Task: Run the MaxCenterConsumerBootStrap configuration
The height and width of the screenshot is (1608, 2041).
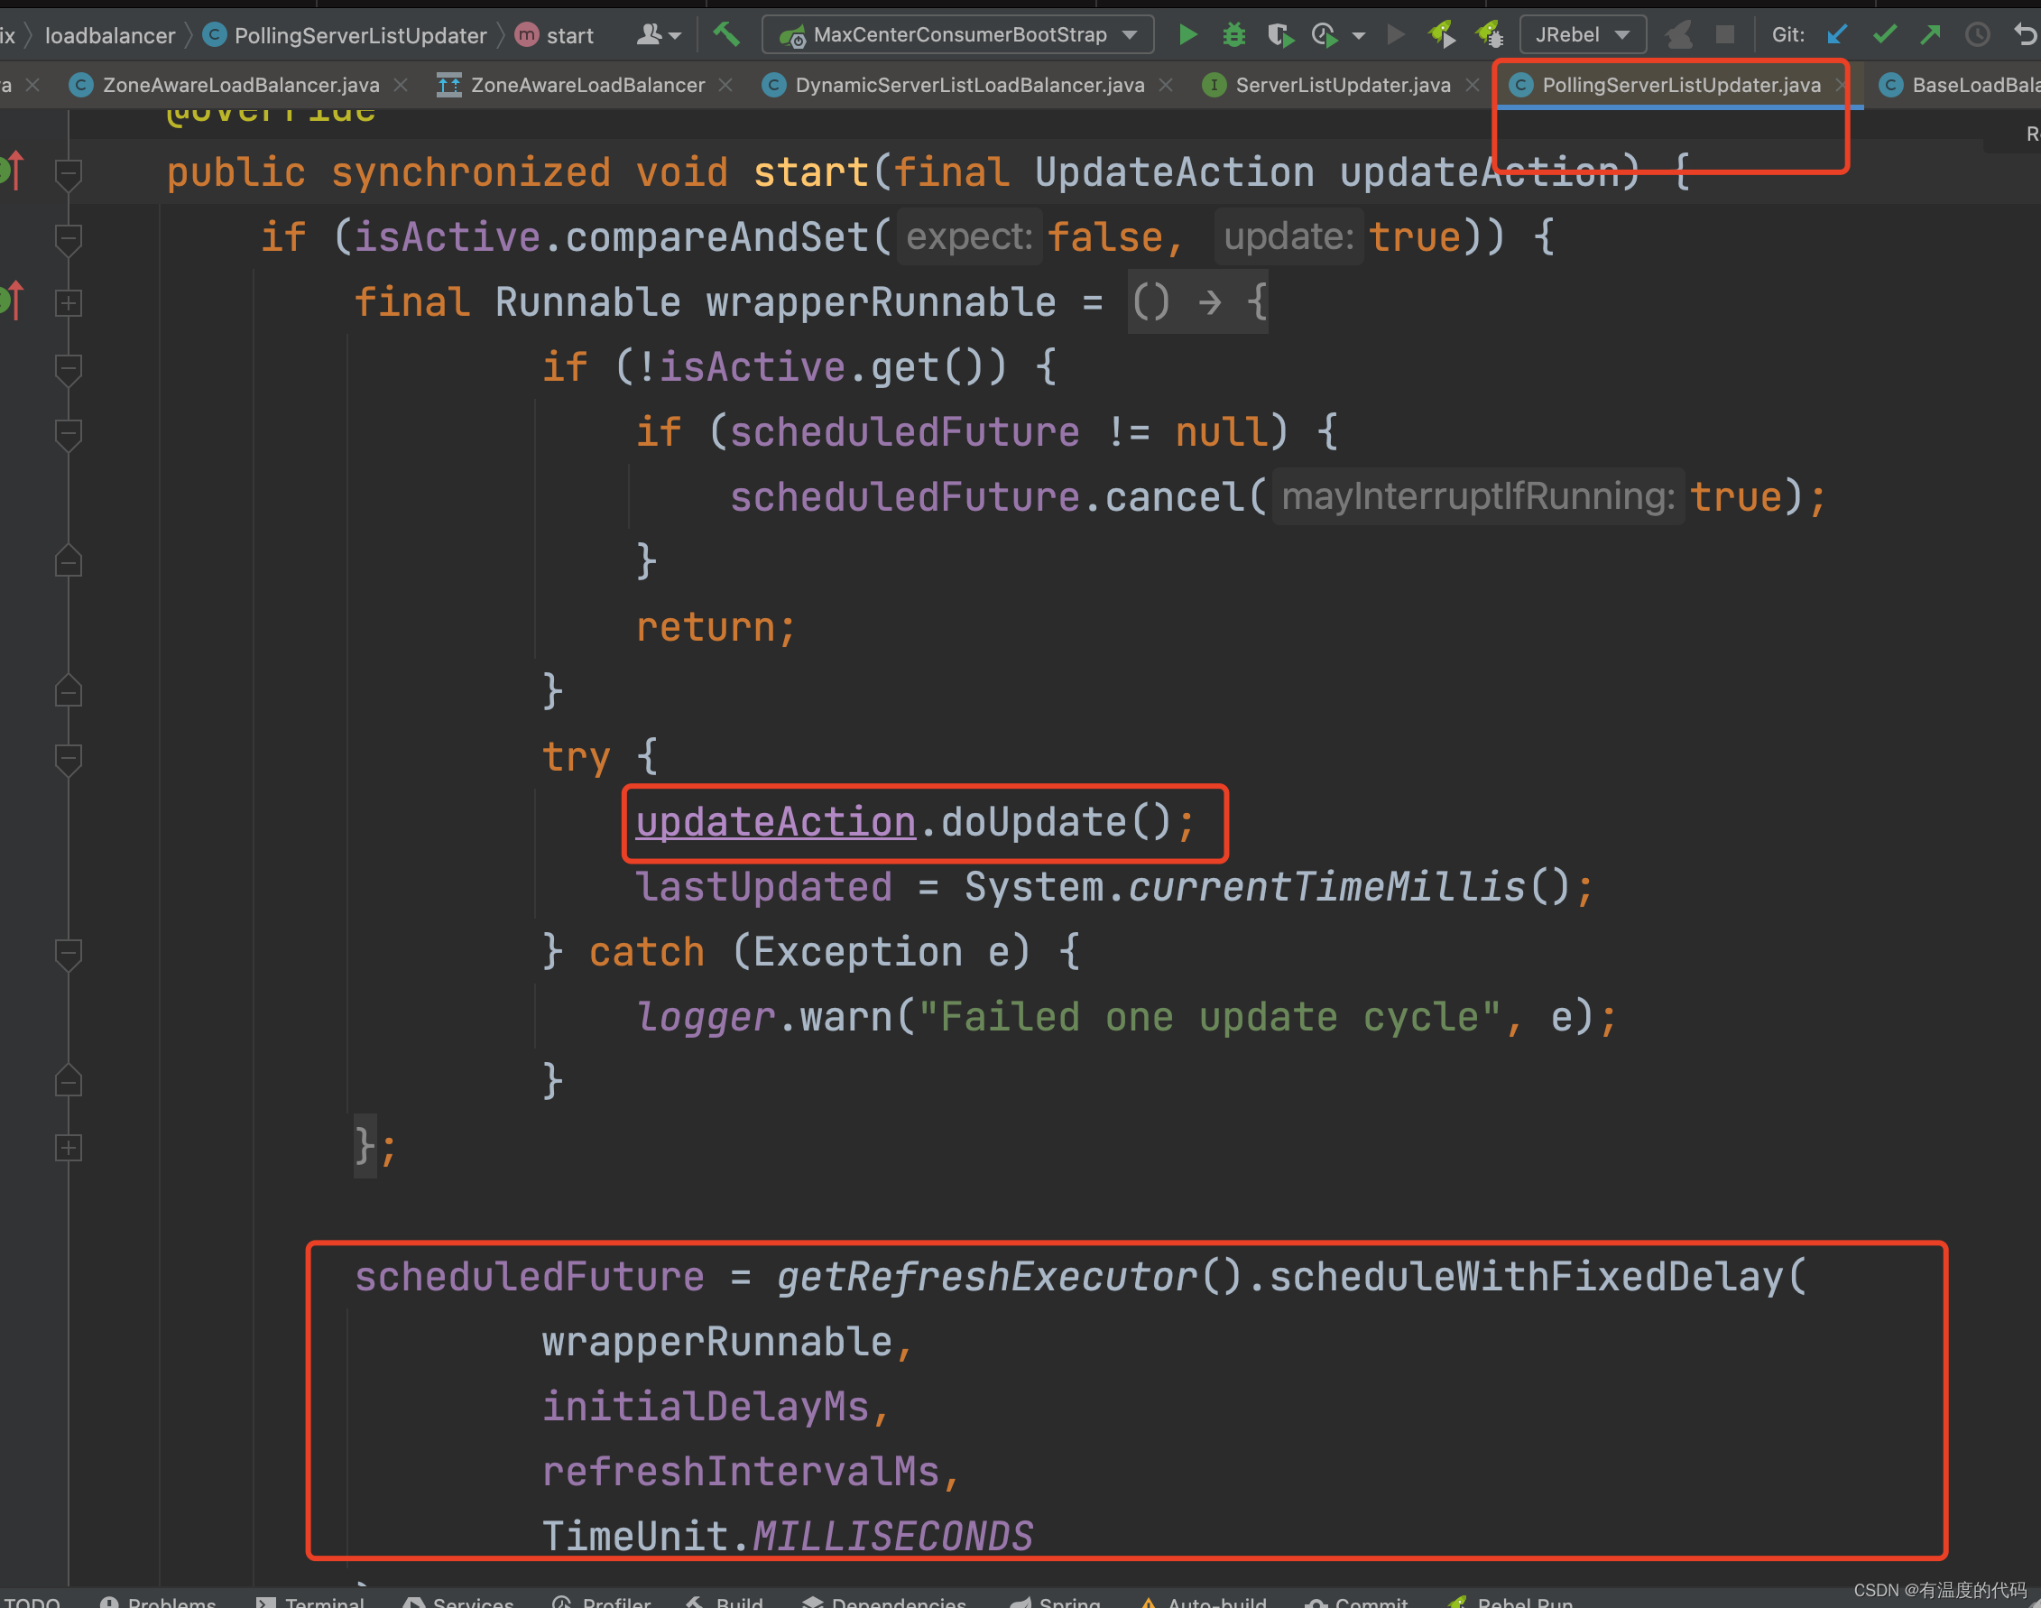Action: pos(1188,35)
